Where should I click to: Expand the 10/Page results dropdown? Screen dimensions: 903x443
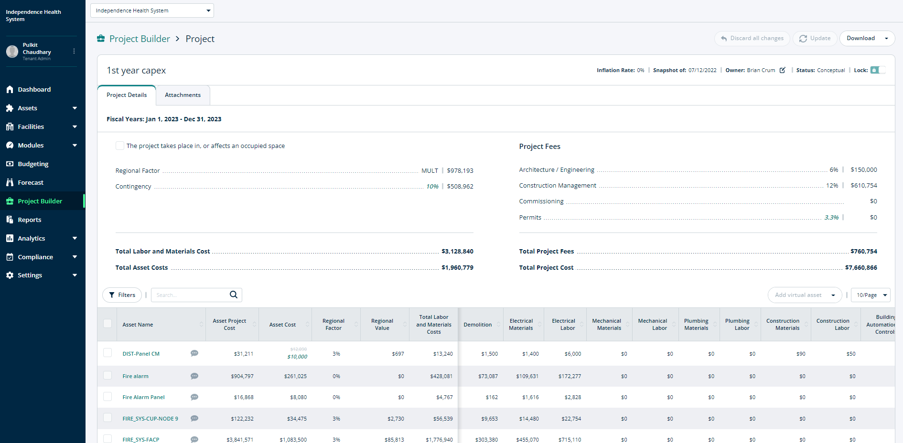870,295
